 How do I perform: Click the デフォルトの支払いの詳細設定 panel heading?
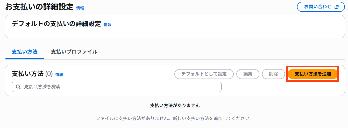pos(56,24)
